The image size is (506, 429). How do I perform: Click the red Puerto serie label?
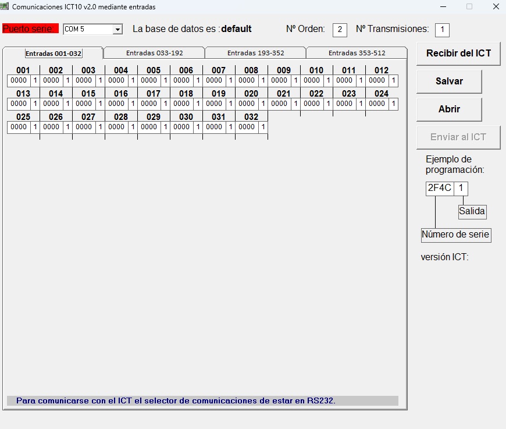coord(30,29)
